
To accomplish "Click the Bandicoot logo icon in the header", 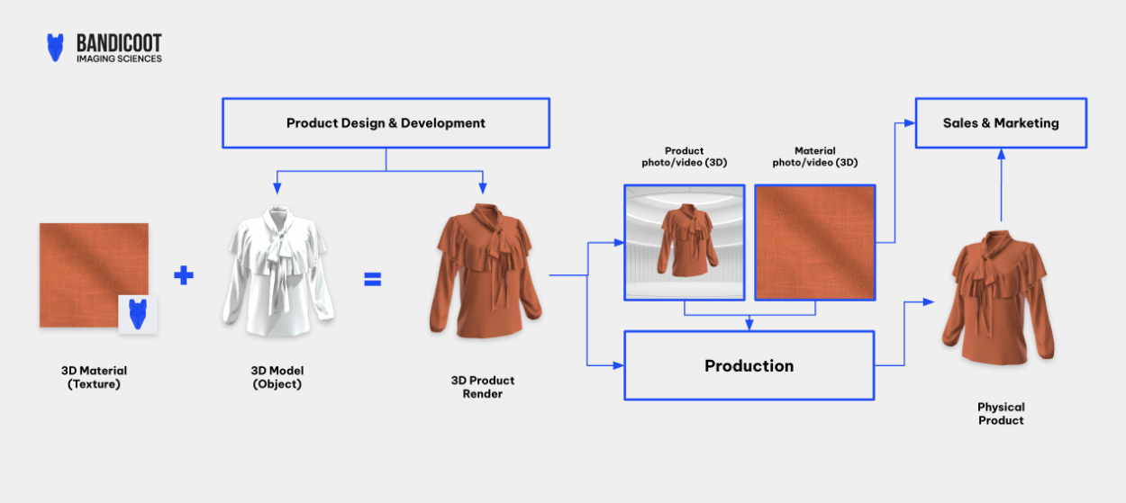I will click(x=56, y=48).
